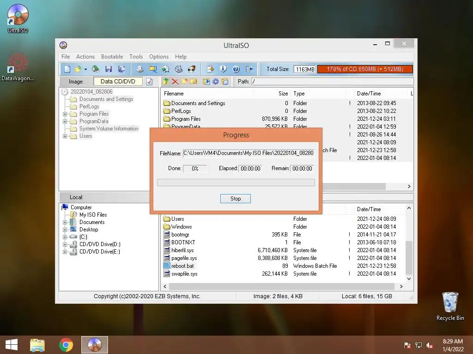
Task: Select the hiberfil.sys file row
Action: coord(284,250)
